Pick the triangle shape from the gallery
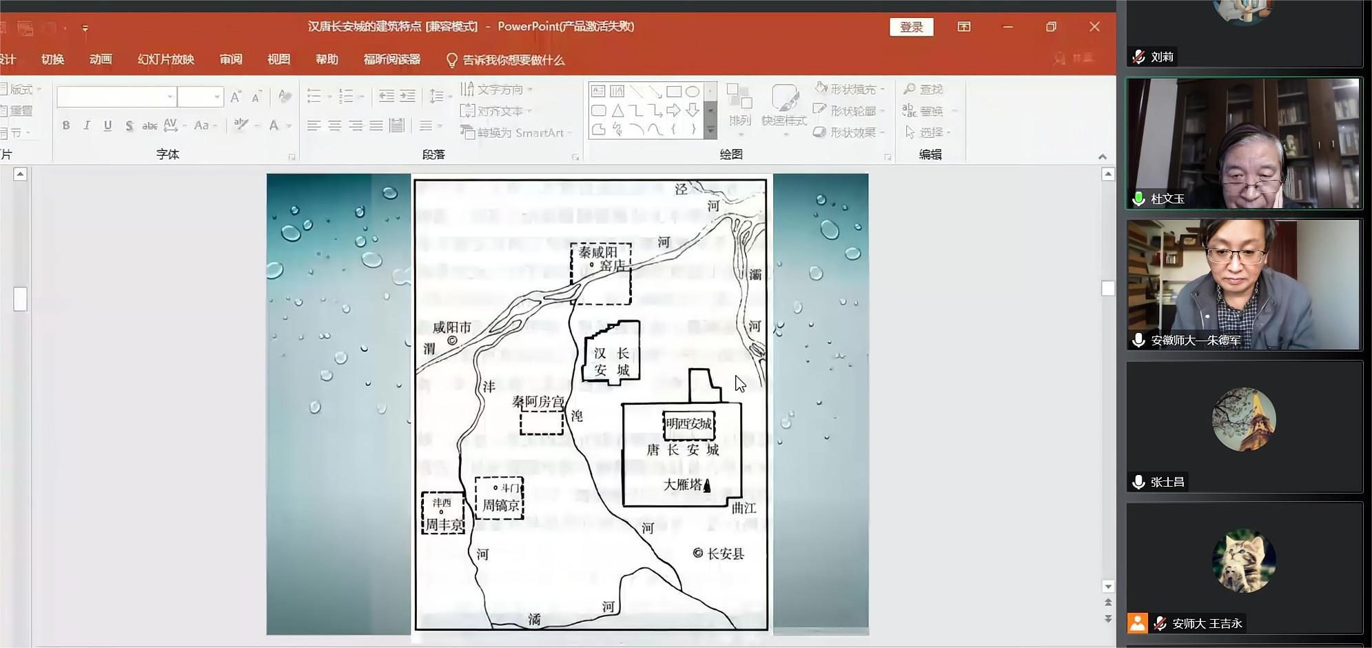The image size is (1372, 648). (617, 110)
